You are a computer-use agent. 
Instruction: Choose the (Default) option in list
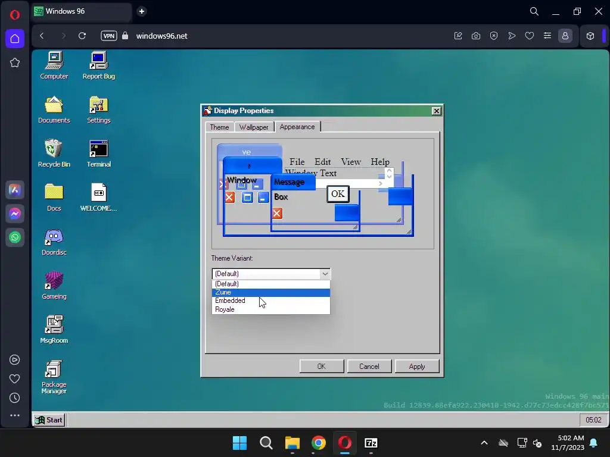(271, 284)
